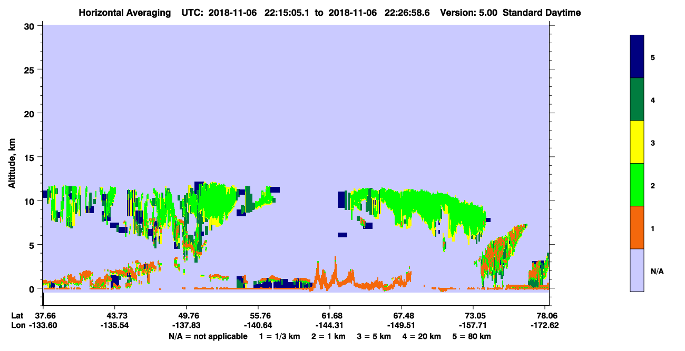Click the 'Lat' row label
This screenshot has height=351, width=685.
coord(17,315)
